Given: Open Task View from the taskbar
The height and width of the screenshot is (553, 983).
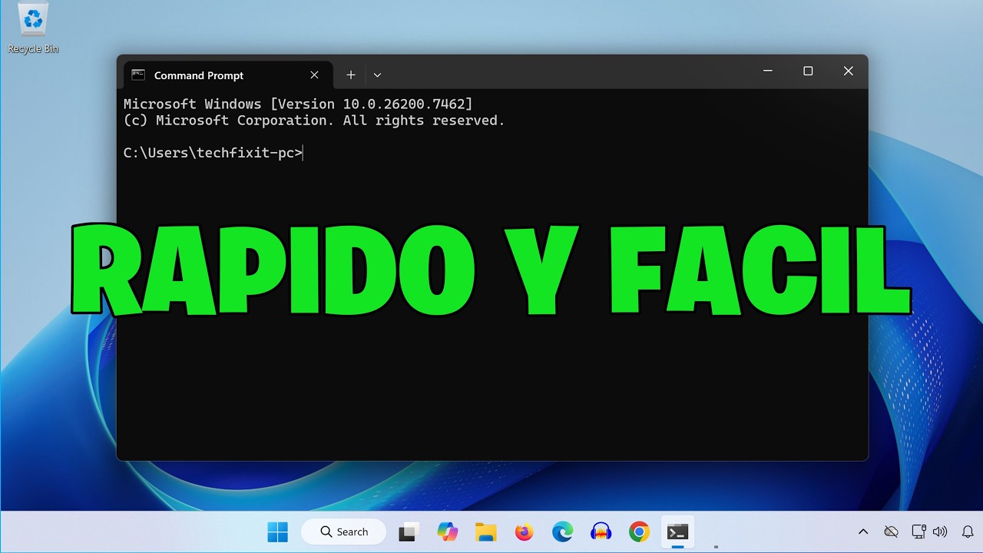Looking at the screenshot, I should pyautogui.click(x=409, y=531).
